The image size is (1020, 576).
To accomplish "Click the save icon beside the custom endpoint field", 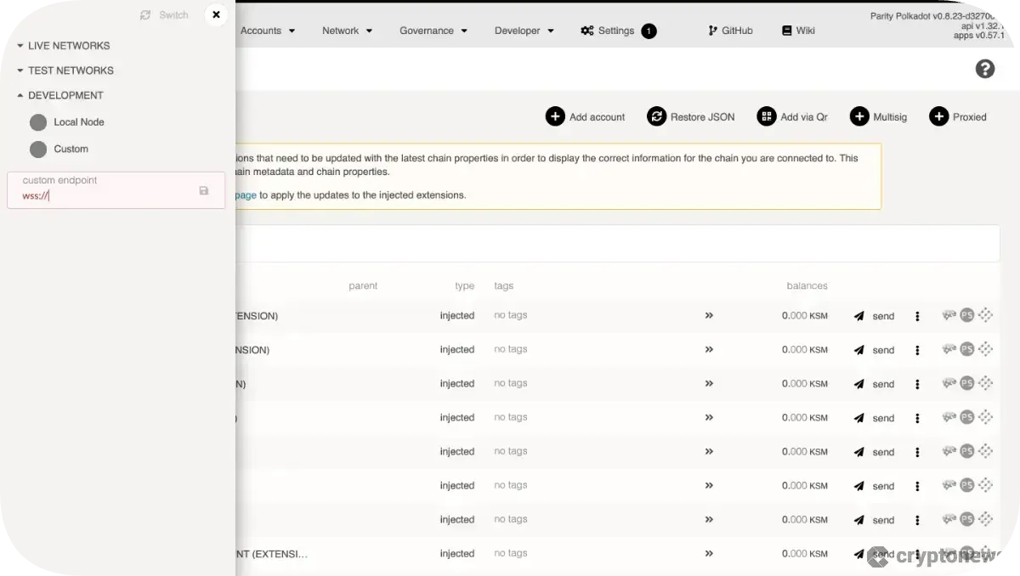I will point(204,190).
